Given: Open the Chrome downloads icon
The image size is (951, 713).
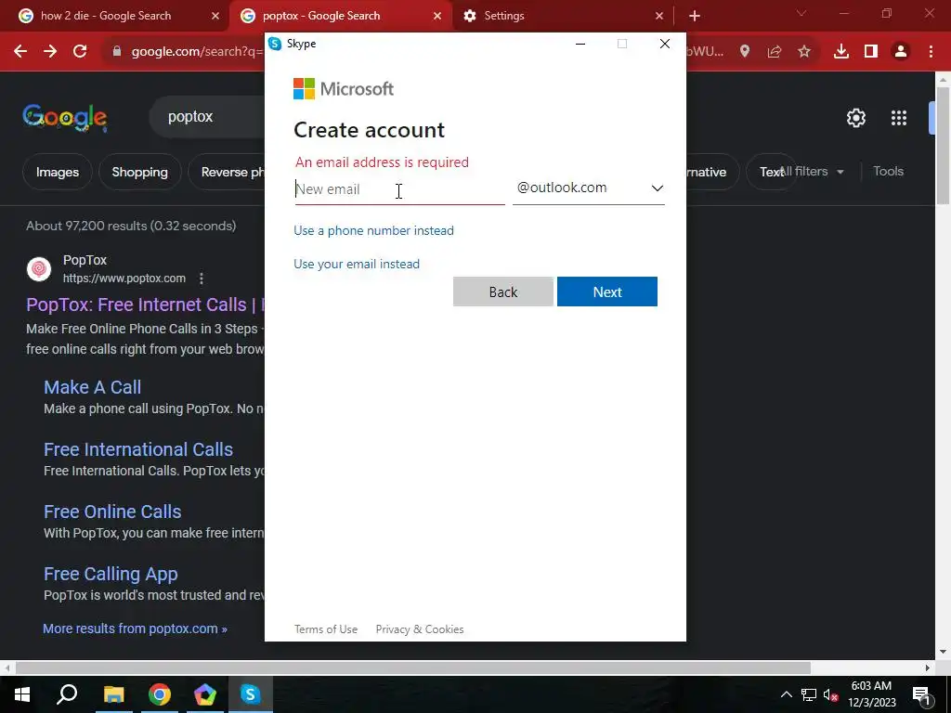Looking at the screenshot, I should [841, 52].
